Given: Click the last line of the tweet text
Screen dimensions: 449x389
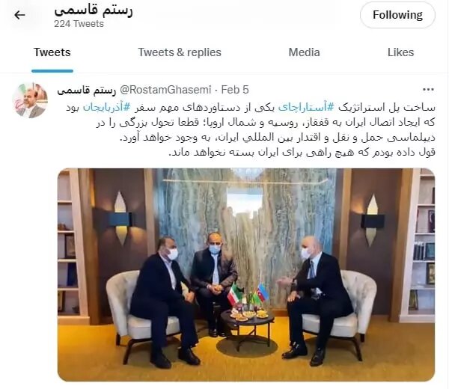Looking at the screenshot, I should click(x=302, y=152).
